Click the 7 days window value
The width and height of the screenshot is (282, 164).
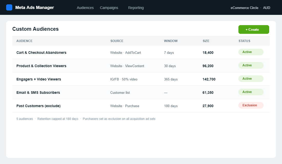pyautogui.click(x=169, y=53)
